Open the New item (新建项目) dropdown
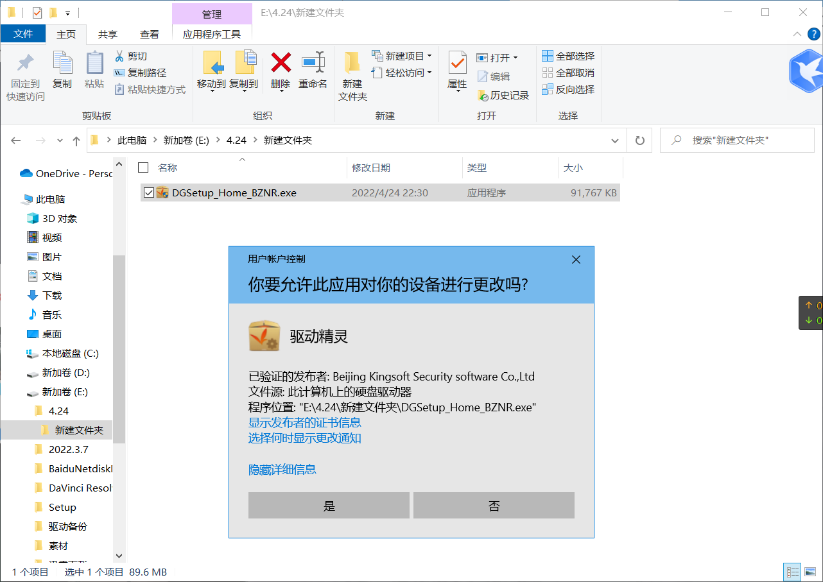This screenshot has width=823, height=582. coord(402,56)
